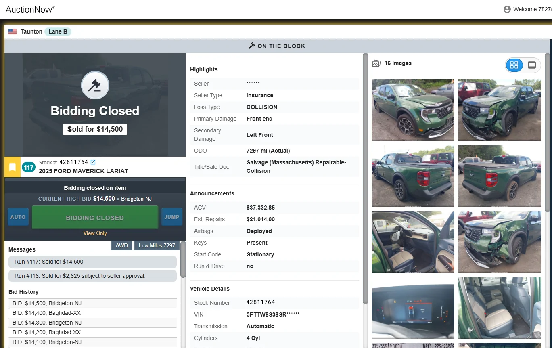Open front-right damaged truck thumbnail
Screen dimensions: 552x348
(x=500, y=110)
